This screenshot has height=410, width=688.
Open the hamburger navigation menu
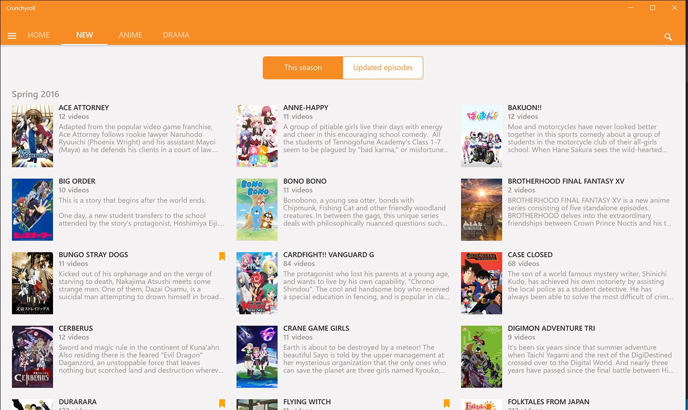[x=12, y=36]
